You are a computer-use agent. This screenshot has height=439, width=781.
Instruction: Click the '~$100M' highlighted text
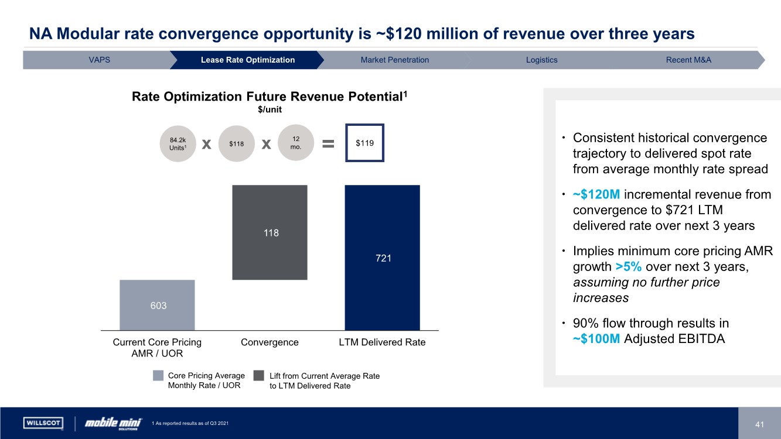coord(596,339)
